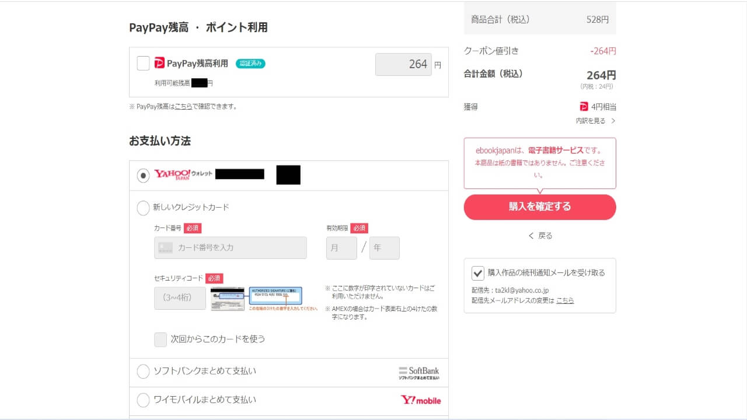This screenshot has width=747, height=420.
Task: Click the SoftBank logo
Action: 419,373
